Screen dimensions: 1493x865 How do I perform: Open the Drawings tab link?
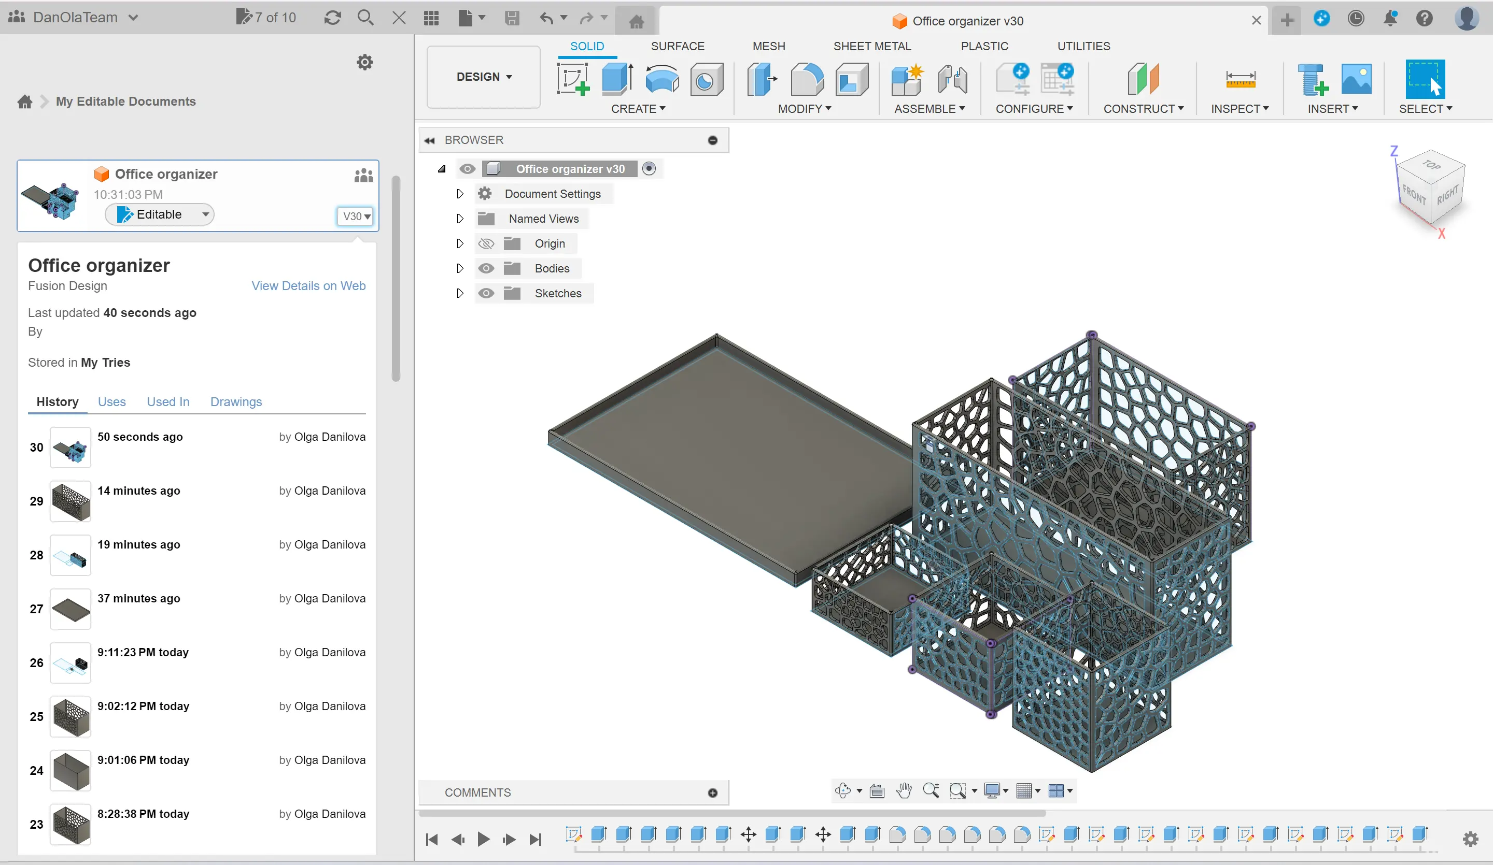236,402
